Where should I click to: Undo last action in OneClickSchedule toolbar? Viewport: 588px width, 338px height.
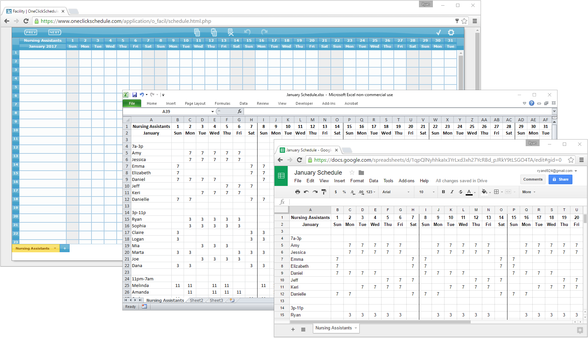(247, 32)
